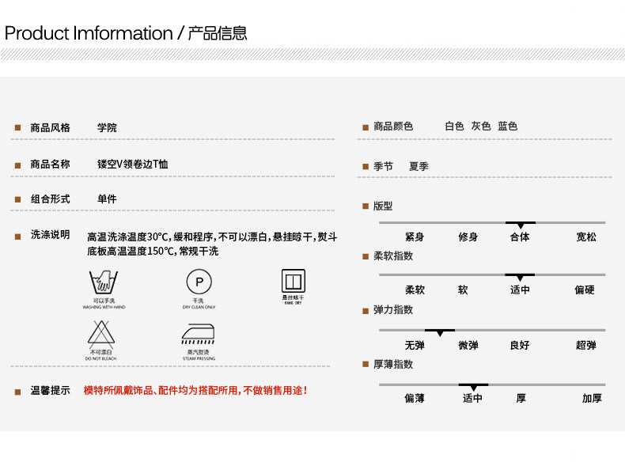Viewport: 625px width, 462px height.
Task: Click the product name 镂空V领卷边T恤
Action: pyautogui.click(x=132, y=164)
